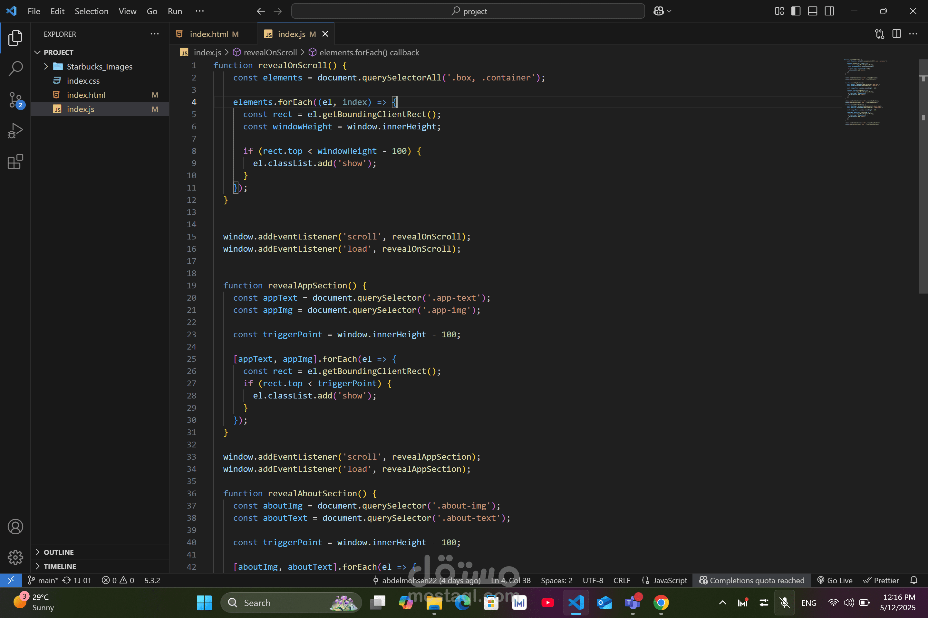Image resolution: width=928 pixels, height=618 pixels.
Task: Click the editor vertical scrollbar slider
Action: 923,177
